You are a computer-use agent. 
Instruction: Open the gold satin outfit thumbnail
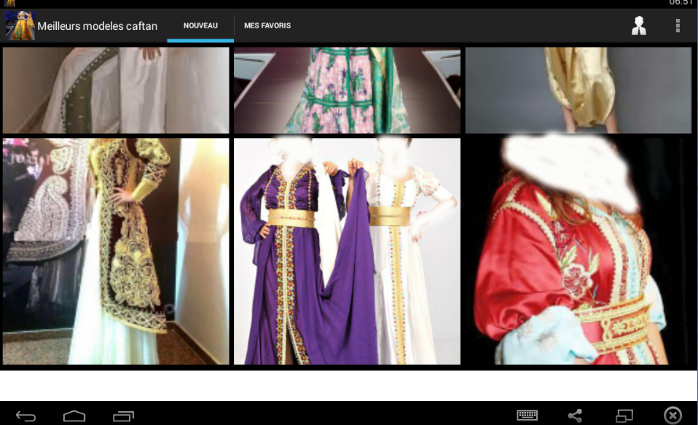coord(579,90)
